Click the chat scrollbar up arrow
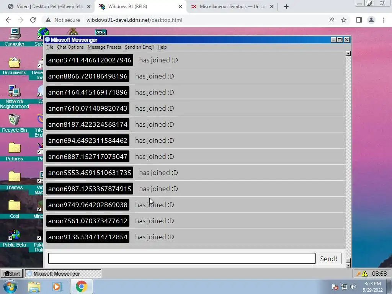The width and height of the screenshot is (392, 294). click(x=348, y=54)
